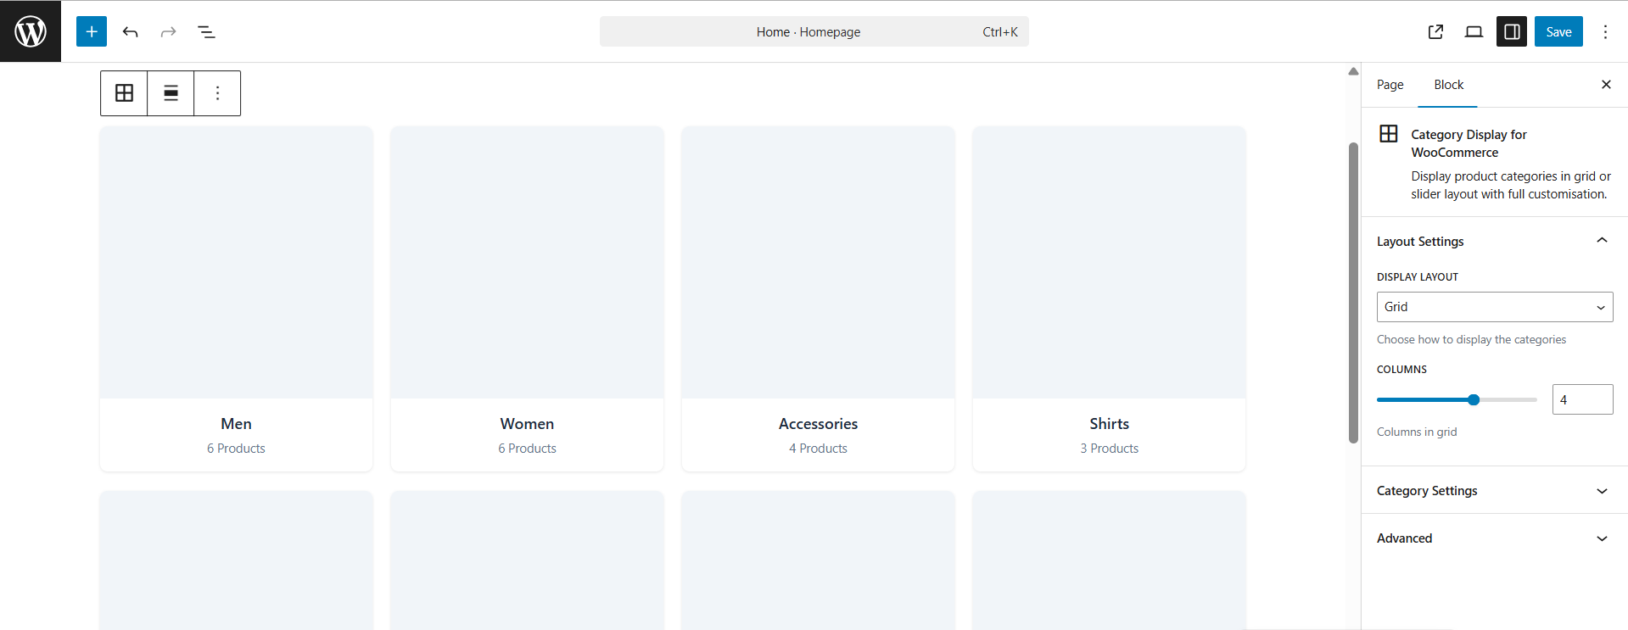The height and width of the screenshot is (630, 1628).
Task: Undo the last change
Action: coord(130,31)
